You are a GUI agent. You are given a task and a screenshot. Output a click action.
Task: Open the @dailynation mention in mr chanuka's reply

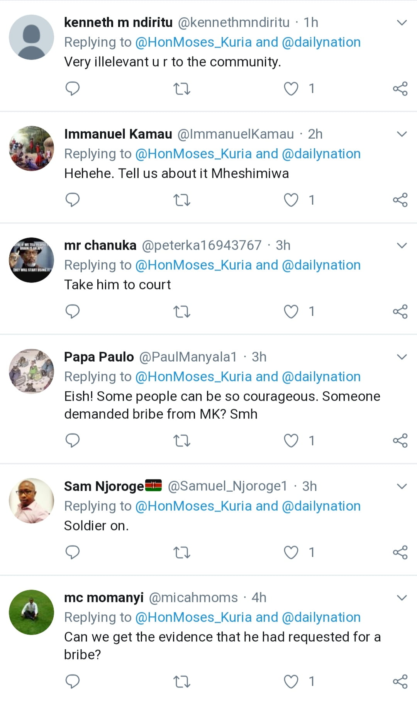click(321, 265)
